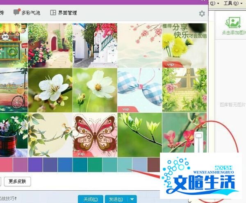
Task: Click the transparency slider handle
Action: click(x=199, y=135)
